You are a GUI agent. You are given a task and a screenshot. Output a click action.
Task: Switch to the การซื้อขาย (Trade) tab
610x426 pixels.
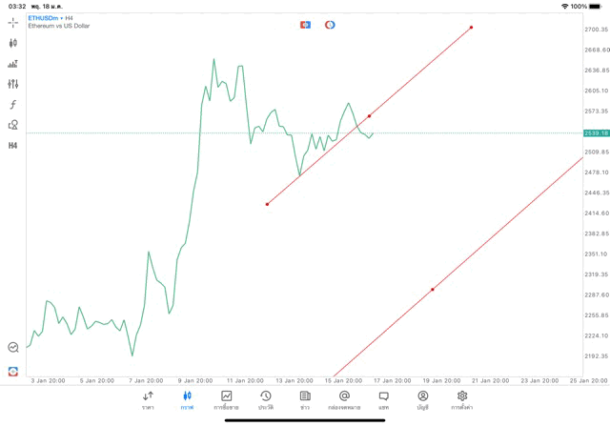tap(226, 399)
